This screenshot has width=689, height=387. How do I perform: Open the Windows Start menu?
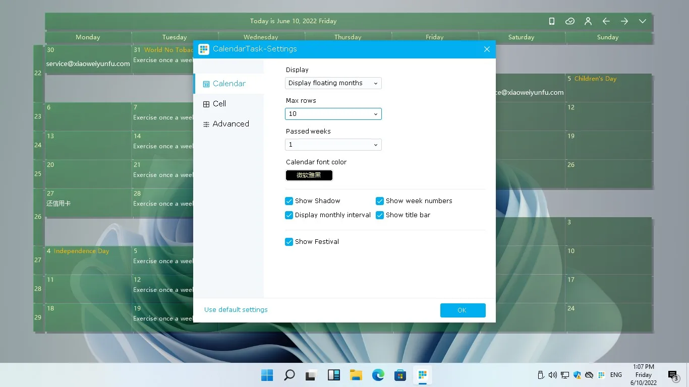(267, 375)
